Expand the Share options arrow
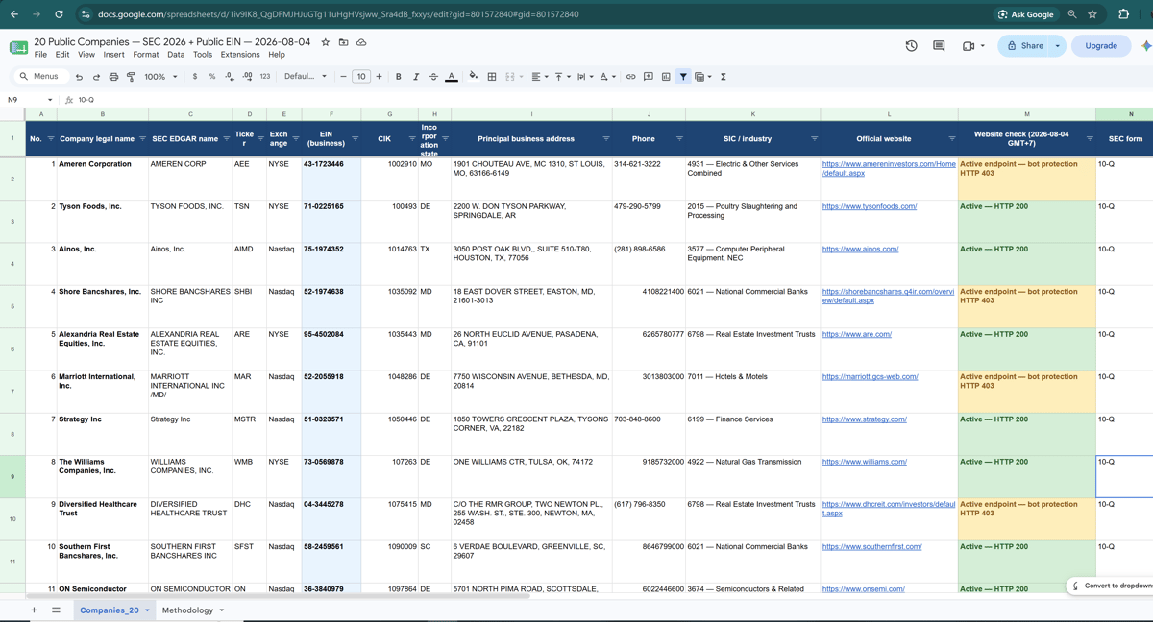1153x622 pixels. tap(1058, 46)
